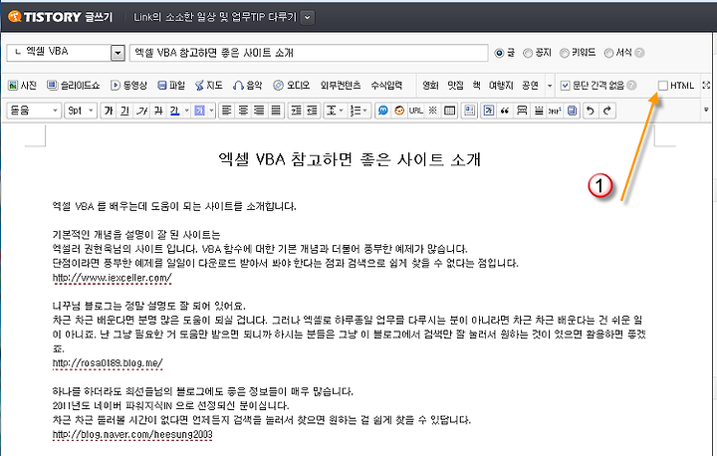Open the iexceller.com link
717x456 pixels.
point(112,278)
